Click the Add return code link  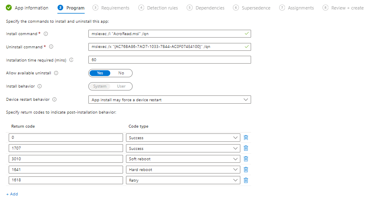tap(12, 194)
